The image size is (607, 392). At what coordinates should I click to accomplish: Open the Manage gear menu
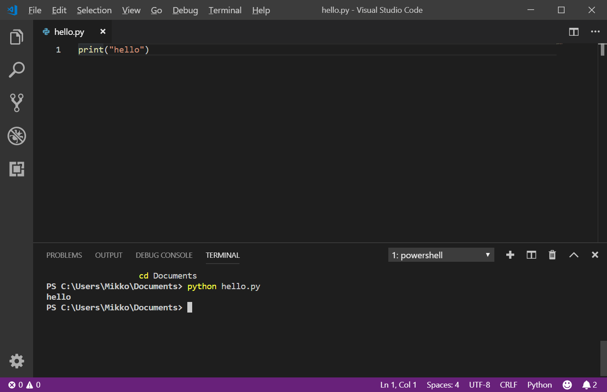point(16,361)
